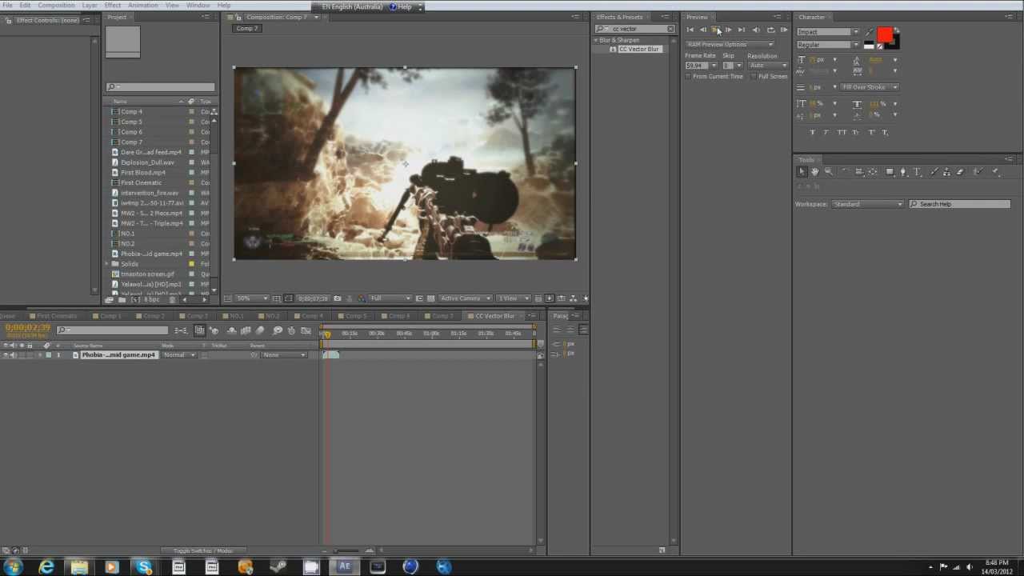Screen dimensions: 1024x576
Task: Click the red fill color swatch
Action: [884, 34]
